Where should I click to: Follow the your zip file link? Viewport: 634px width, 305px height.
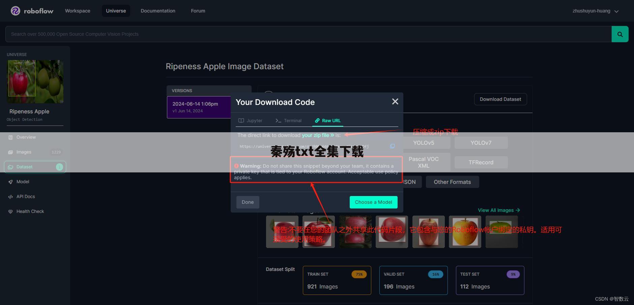(x=318, y=135)
